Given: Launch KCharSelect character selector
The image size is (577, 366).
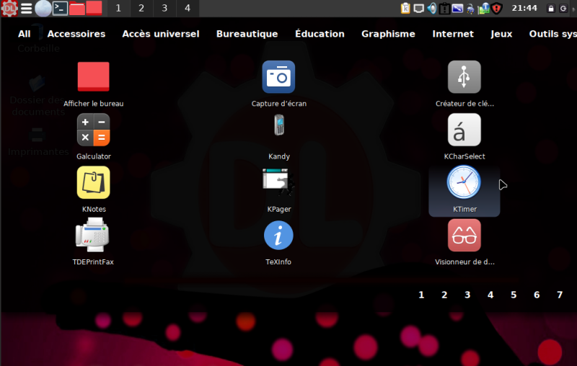Looking at the screenshot, I should coord(464,130).
